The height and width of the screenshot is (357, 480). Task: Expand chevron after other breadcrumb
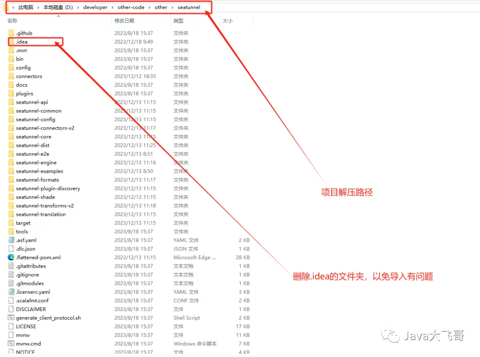pyautogui.click(x=172, y=8)
